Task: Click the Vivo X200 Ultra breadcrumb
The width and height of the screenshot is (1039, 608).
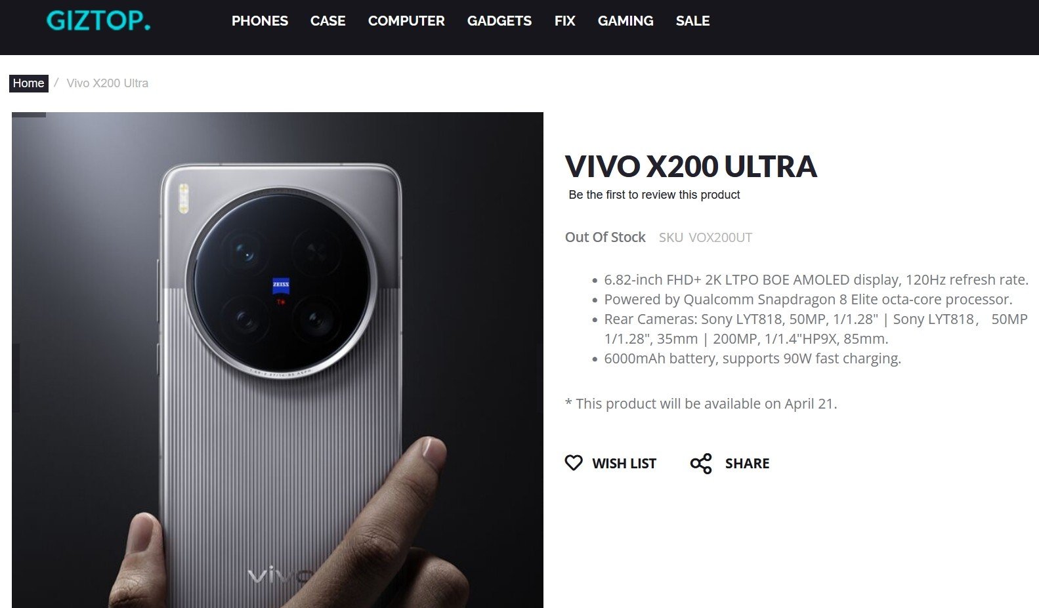Action: point(108,83)
